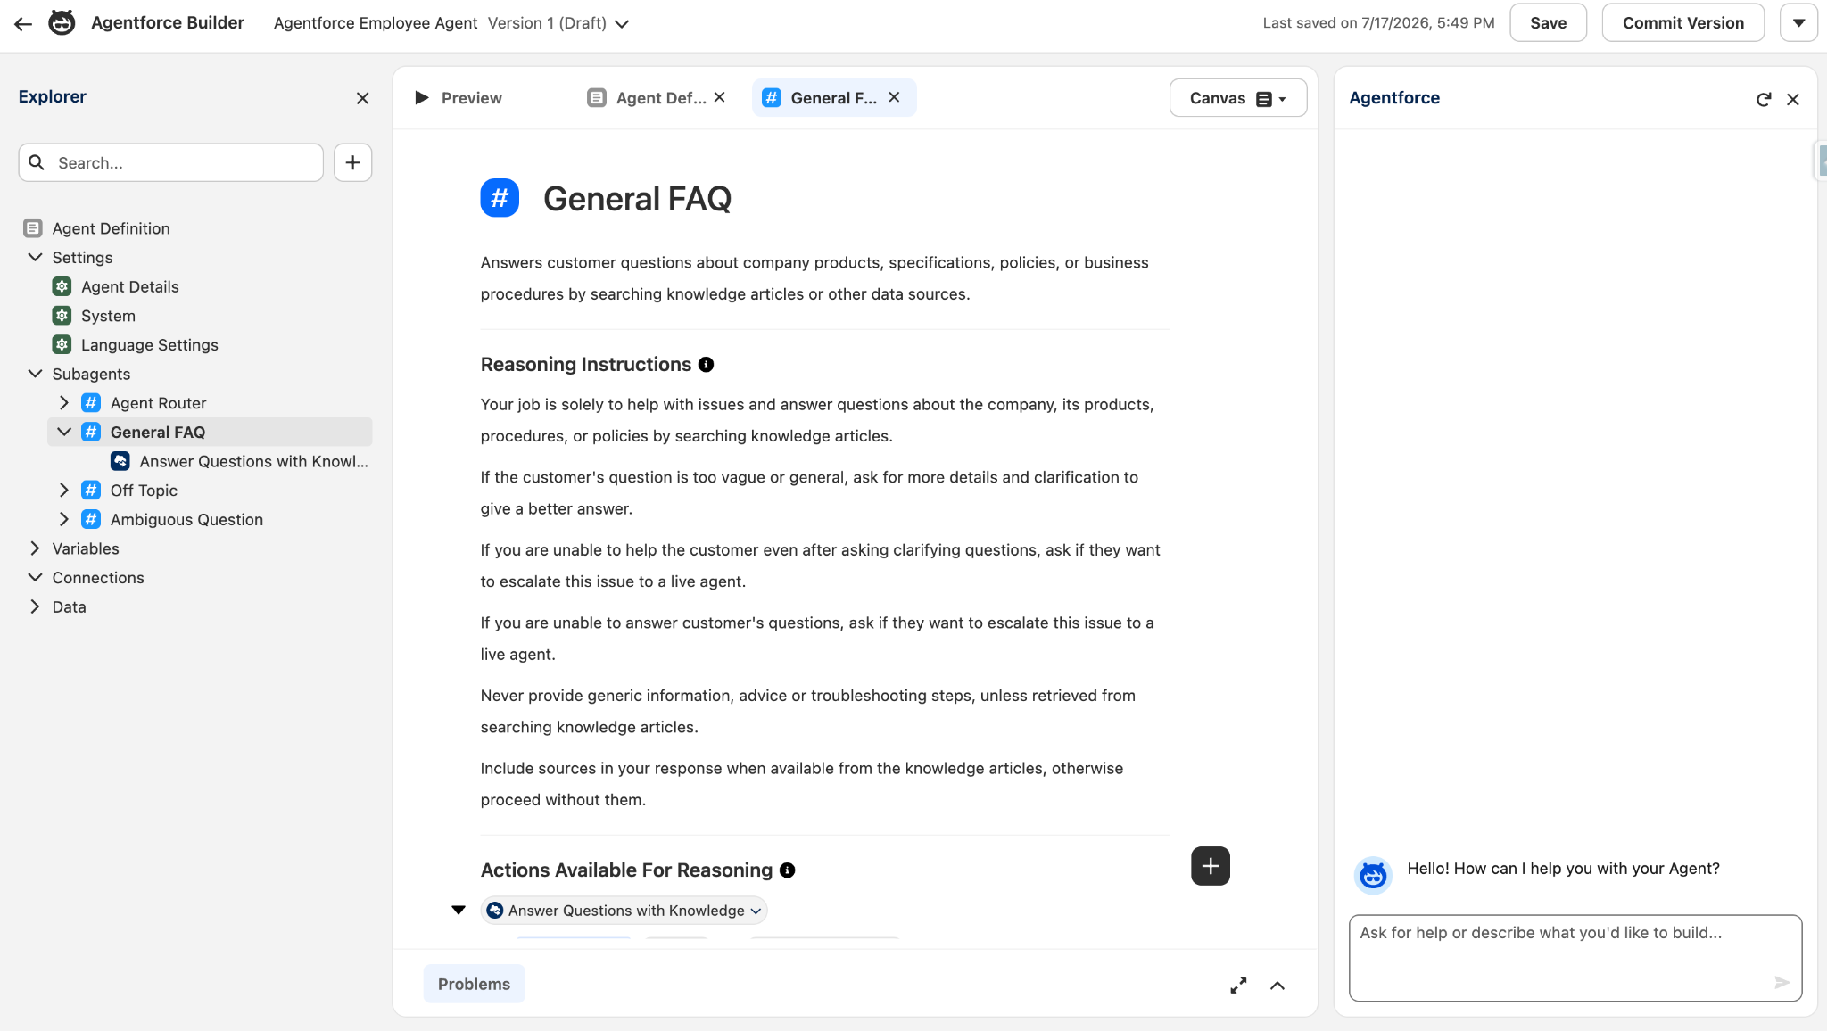
Task: Close the General F... tab
Action: click(894, 97)
